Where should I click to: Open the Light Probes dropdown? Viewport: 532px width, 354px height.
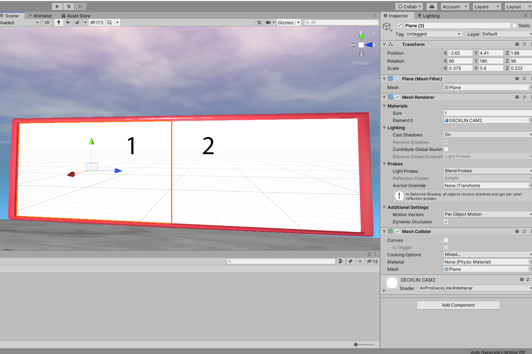[488, 171]
